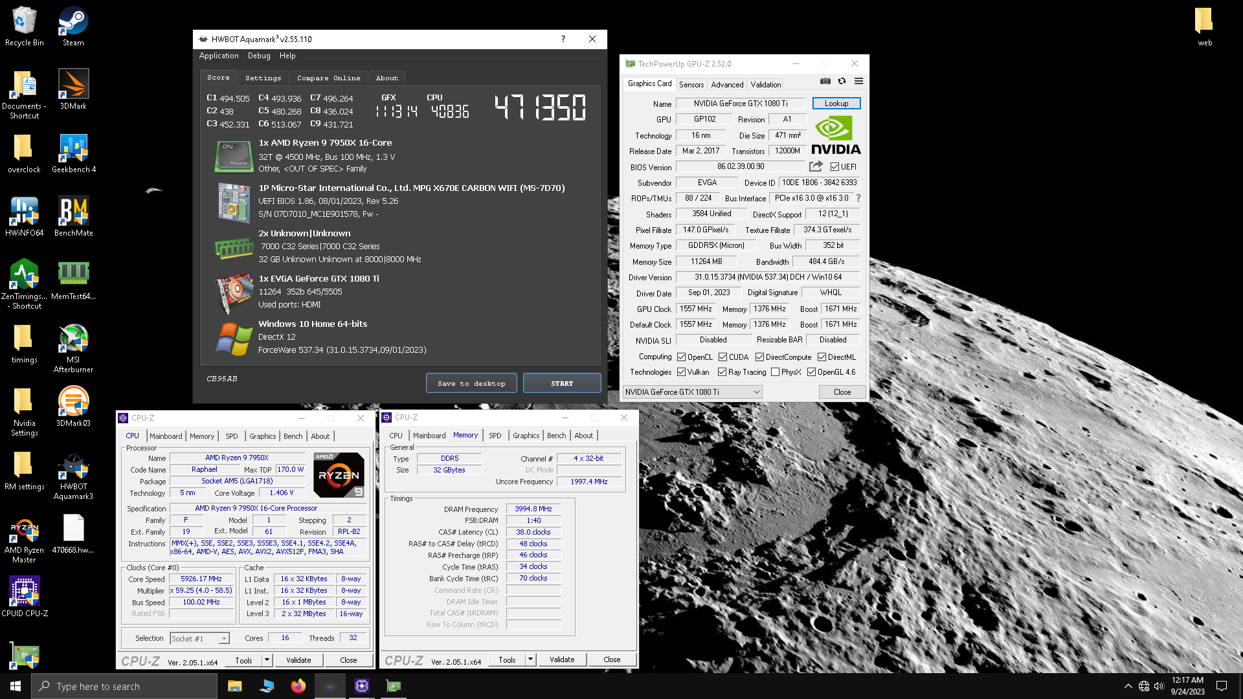Toggle the UEFI checkbox in GPU-Z
This screenshot has height=699, width=1243.
(834, 167)
